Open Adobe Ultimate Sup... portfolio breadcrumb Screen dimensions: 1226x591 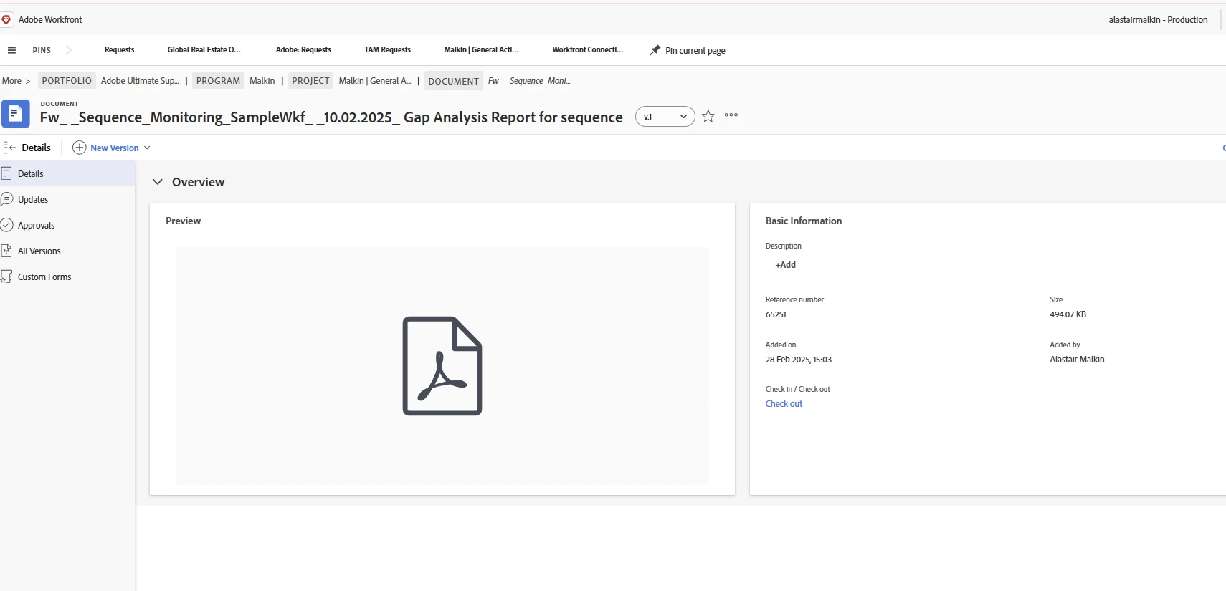[140, 81]
